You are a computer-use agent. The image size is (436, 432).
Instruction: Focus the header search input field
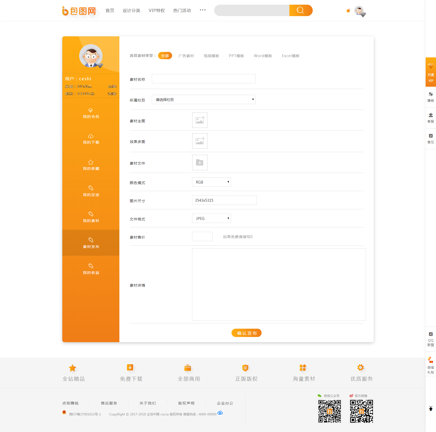(252, 10)
